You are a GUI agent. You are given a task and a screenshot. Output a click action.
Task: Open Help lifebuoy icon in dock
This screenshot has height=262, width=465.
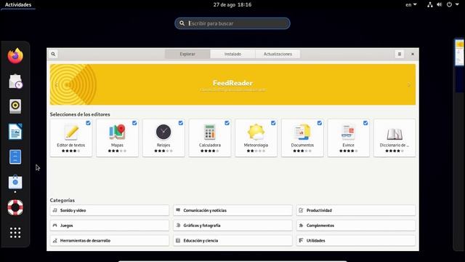(x=15, y=207)
